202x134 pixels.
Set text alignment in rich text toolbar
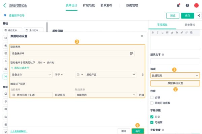click(167, 32)
